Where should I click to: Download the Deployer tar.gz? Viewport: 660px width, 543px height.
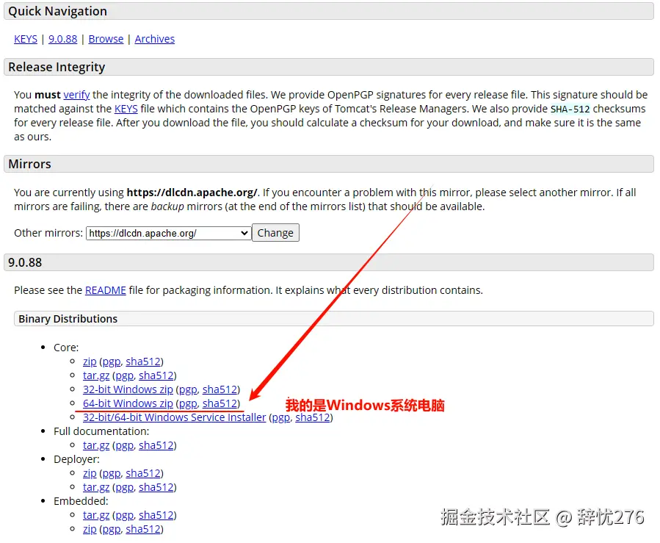pyautogui.click(x=96, y=487)
